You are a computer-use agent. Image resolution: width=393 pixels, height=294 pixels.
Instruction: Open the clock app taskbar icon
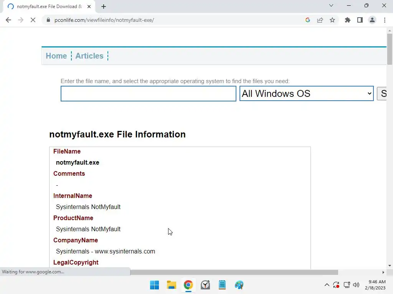(205, 285)
